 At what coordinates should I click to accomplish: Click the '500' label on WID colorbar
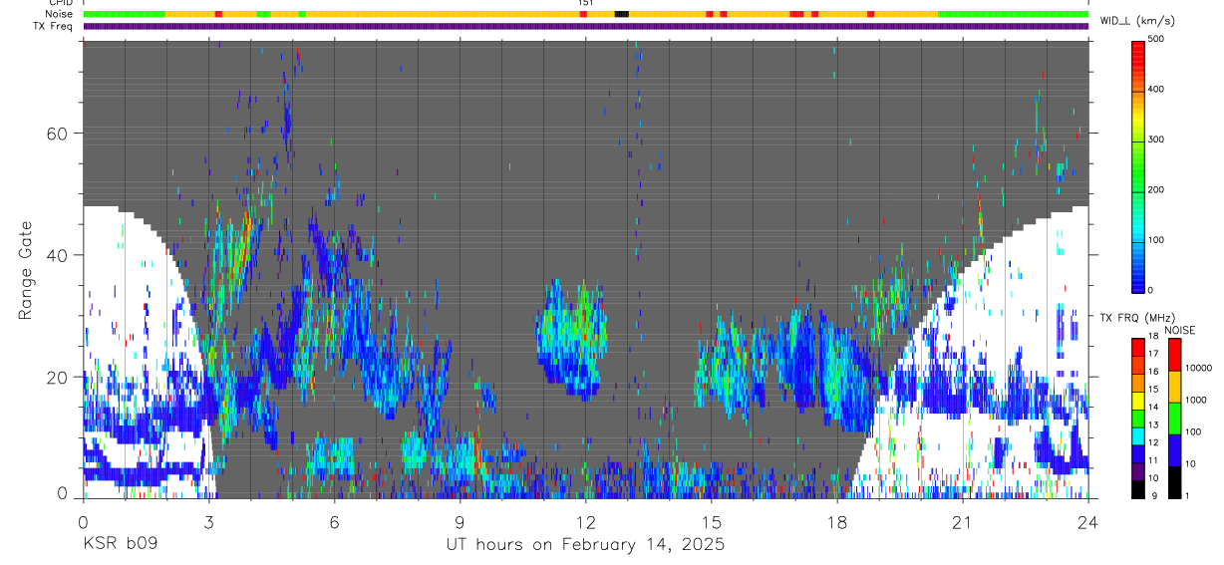coord(1156,39)
